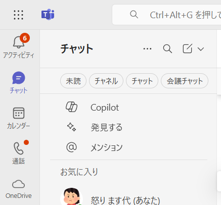
Task: Start a new chat with compose icon
Action: coord(188,48)
